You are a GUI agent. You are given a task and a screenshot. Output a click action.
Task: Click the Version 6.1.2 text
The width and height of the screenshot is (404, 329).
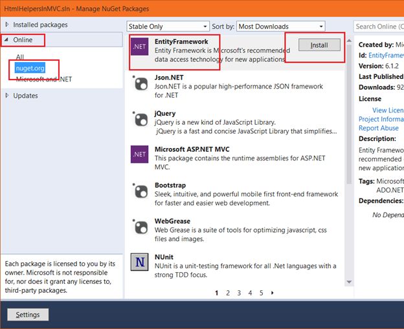[x=379, y=66]
